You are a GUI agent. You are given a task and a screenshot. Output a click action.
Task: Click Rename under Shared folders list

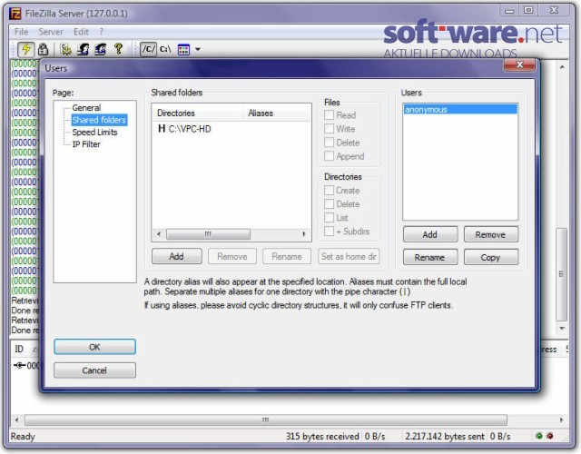click(x=287, y=256)
